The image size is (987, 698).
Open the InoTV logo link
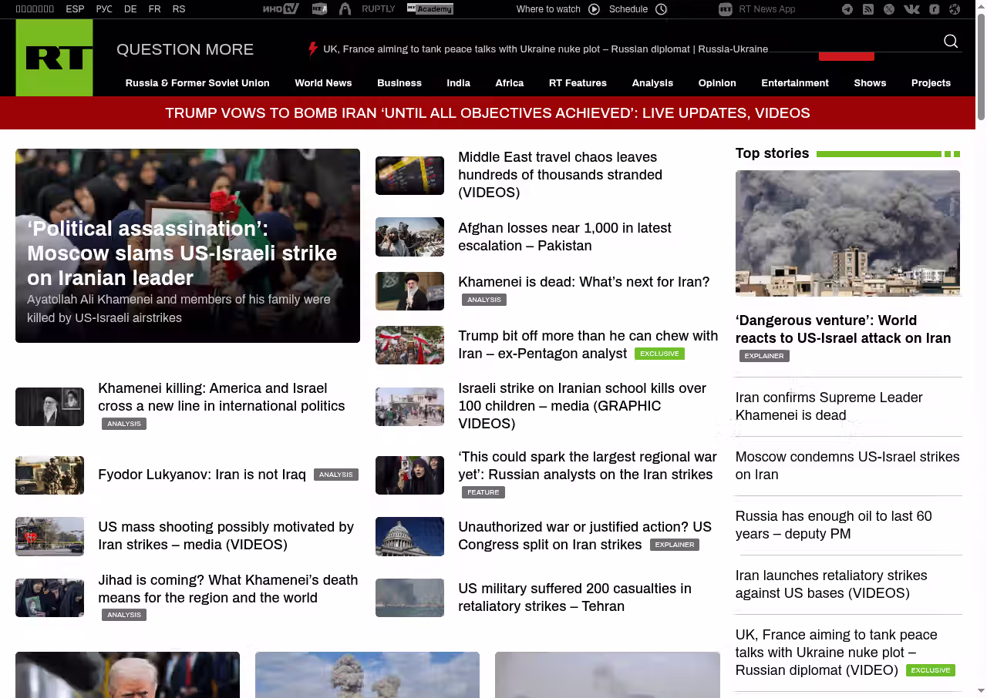281,9
